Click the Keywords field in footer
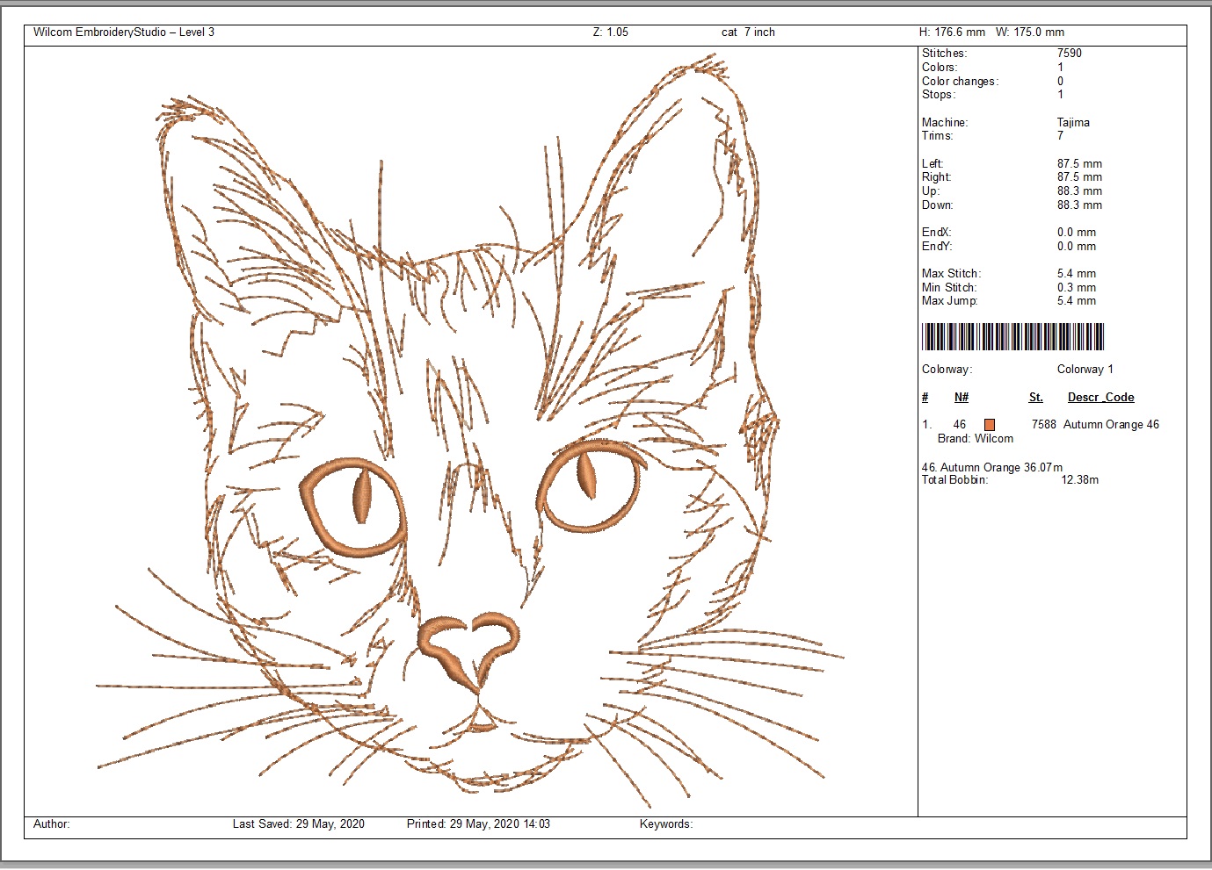The width and height of the screenshot is (1212, 870). pyautogui.click(x=666, y=824)
